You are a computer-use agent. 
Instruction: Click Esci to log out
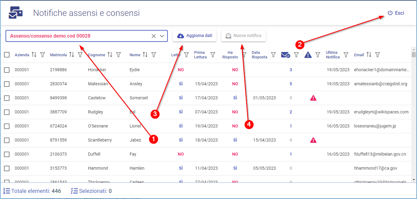point(396,13)
